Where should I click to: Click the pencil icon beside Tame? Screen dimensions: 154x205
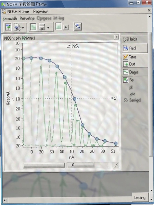pos(126,57)
